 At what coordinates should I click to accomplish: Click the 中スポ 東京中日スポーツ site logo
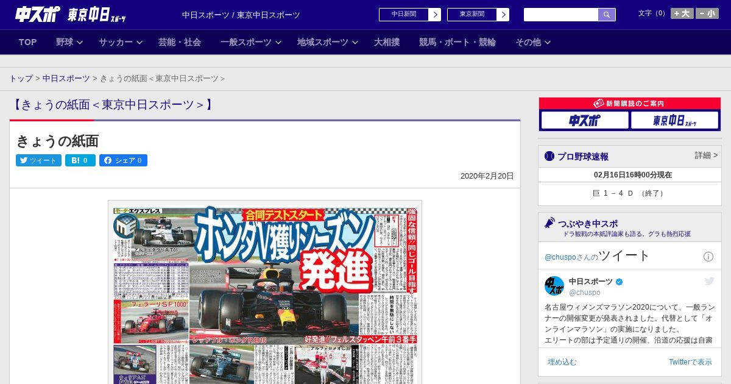click(70, 15)
